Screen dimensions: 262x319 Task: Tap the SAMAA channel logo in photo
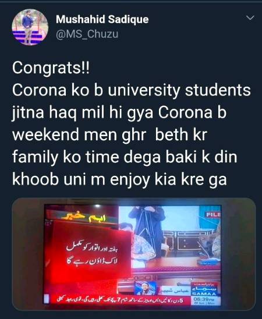pos(204,289)
